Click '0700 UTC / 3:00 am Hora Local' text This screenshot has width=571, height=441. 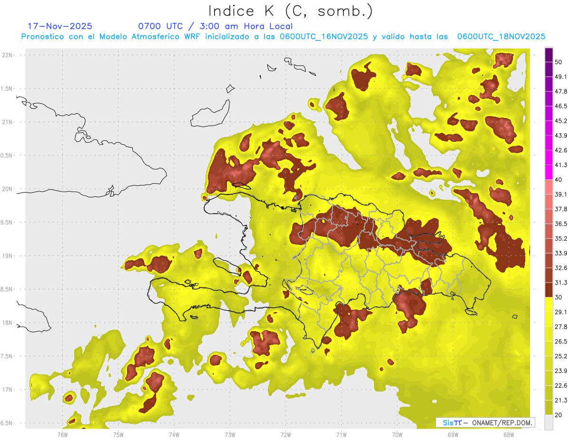pos(215,26)
